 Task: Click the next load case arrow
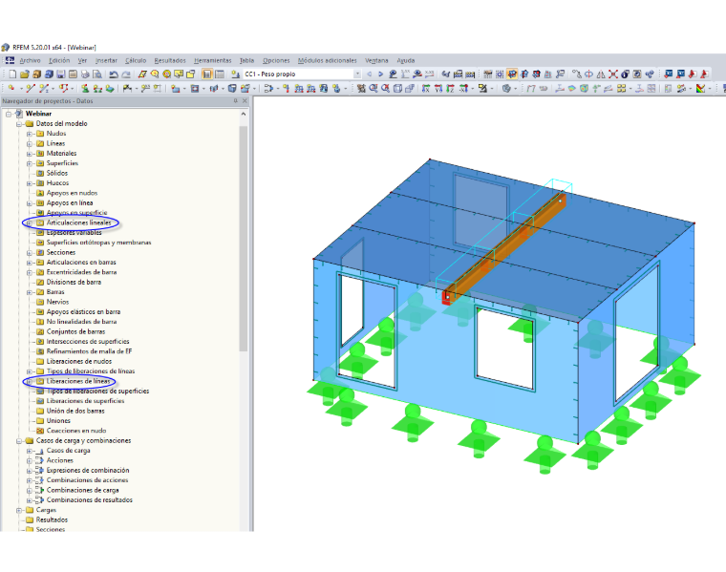[x=380, y=74]
